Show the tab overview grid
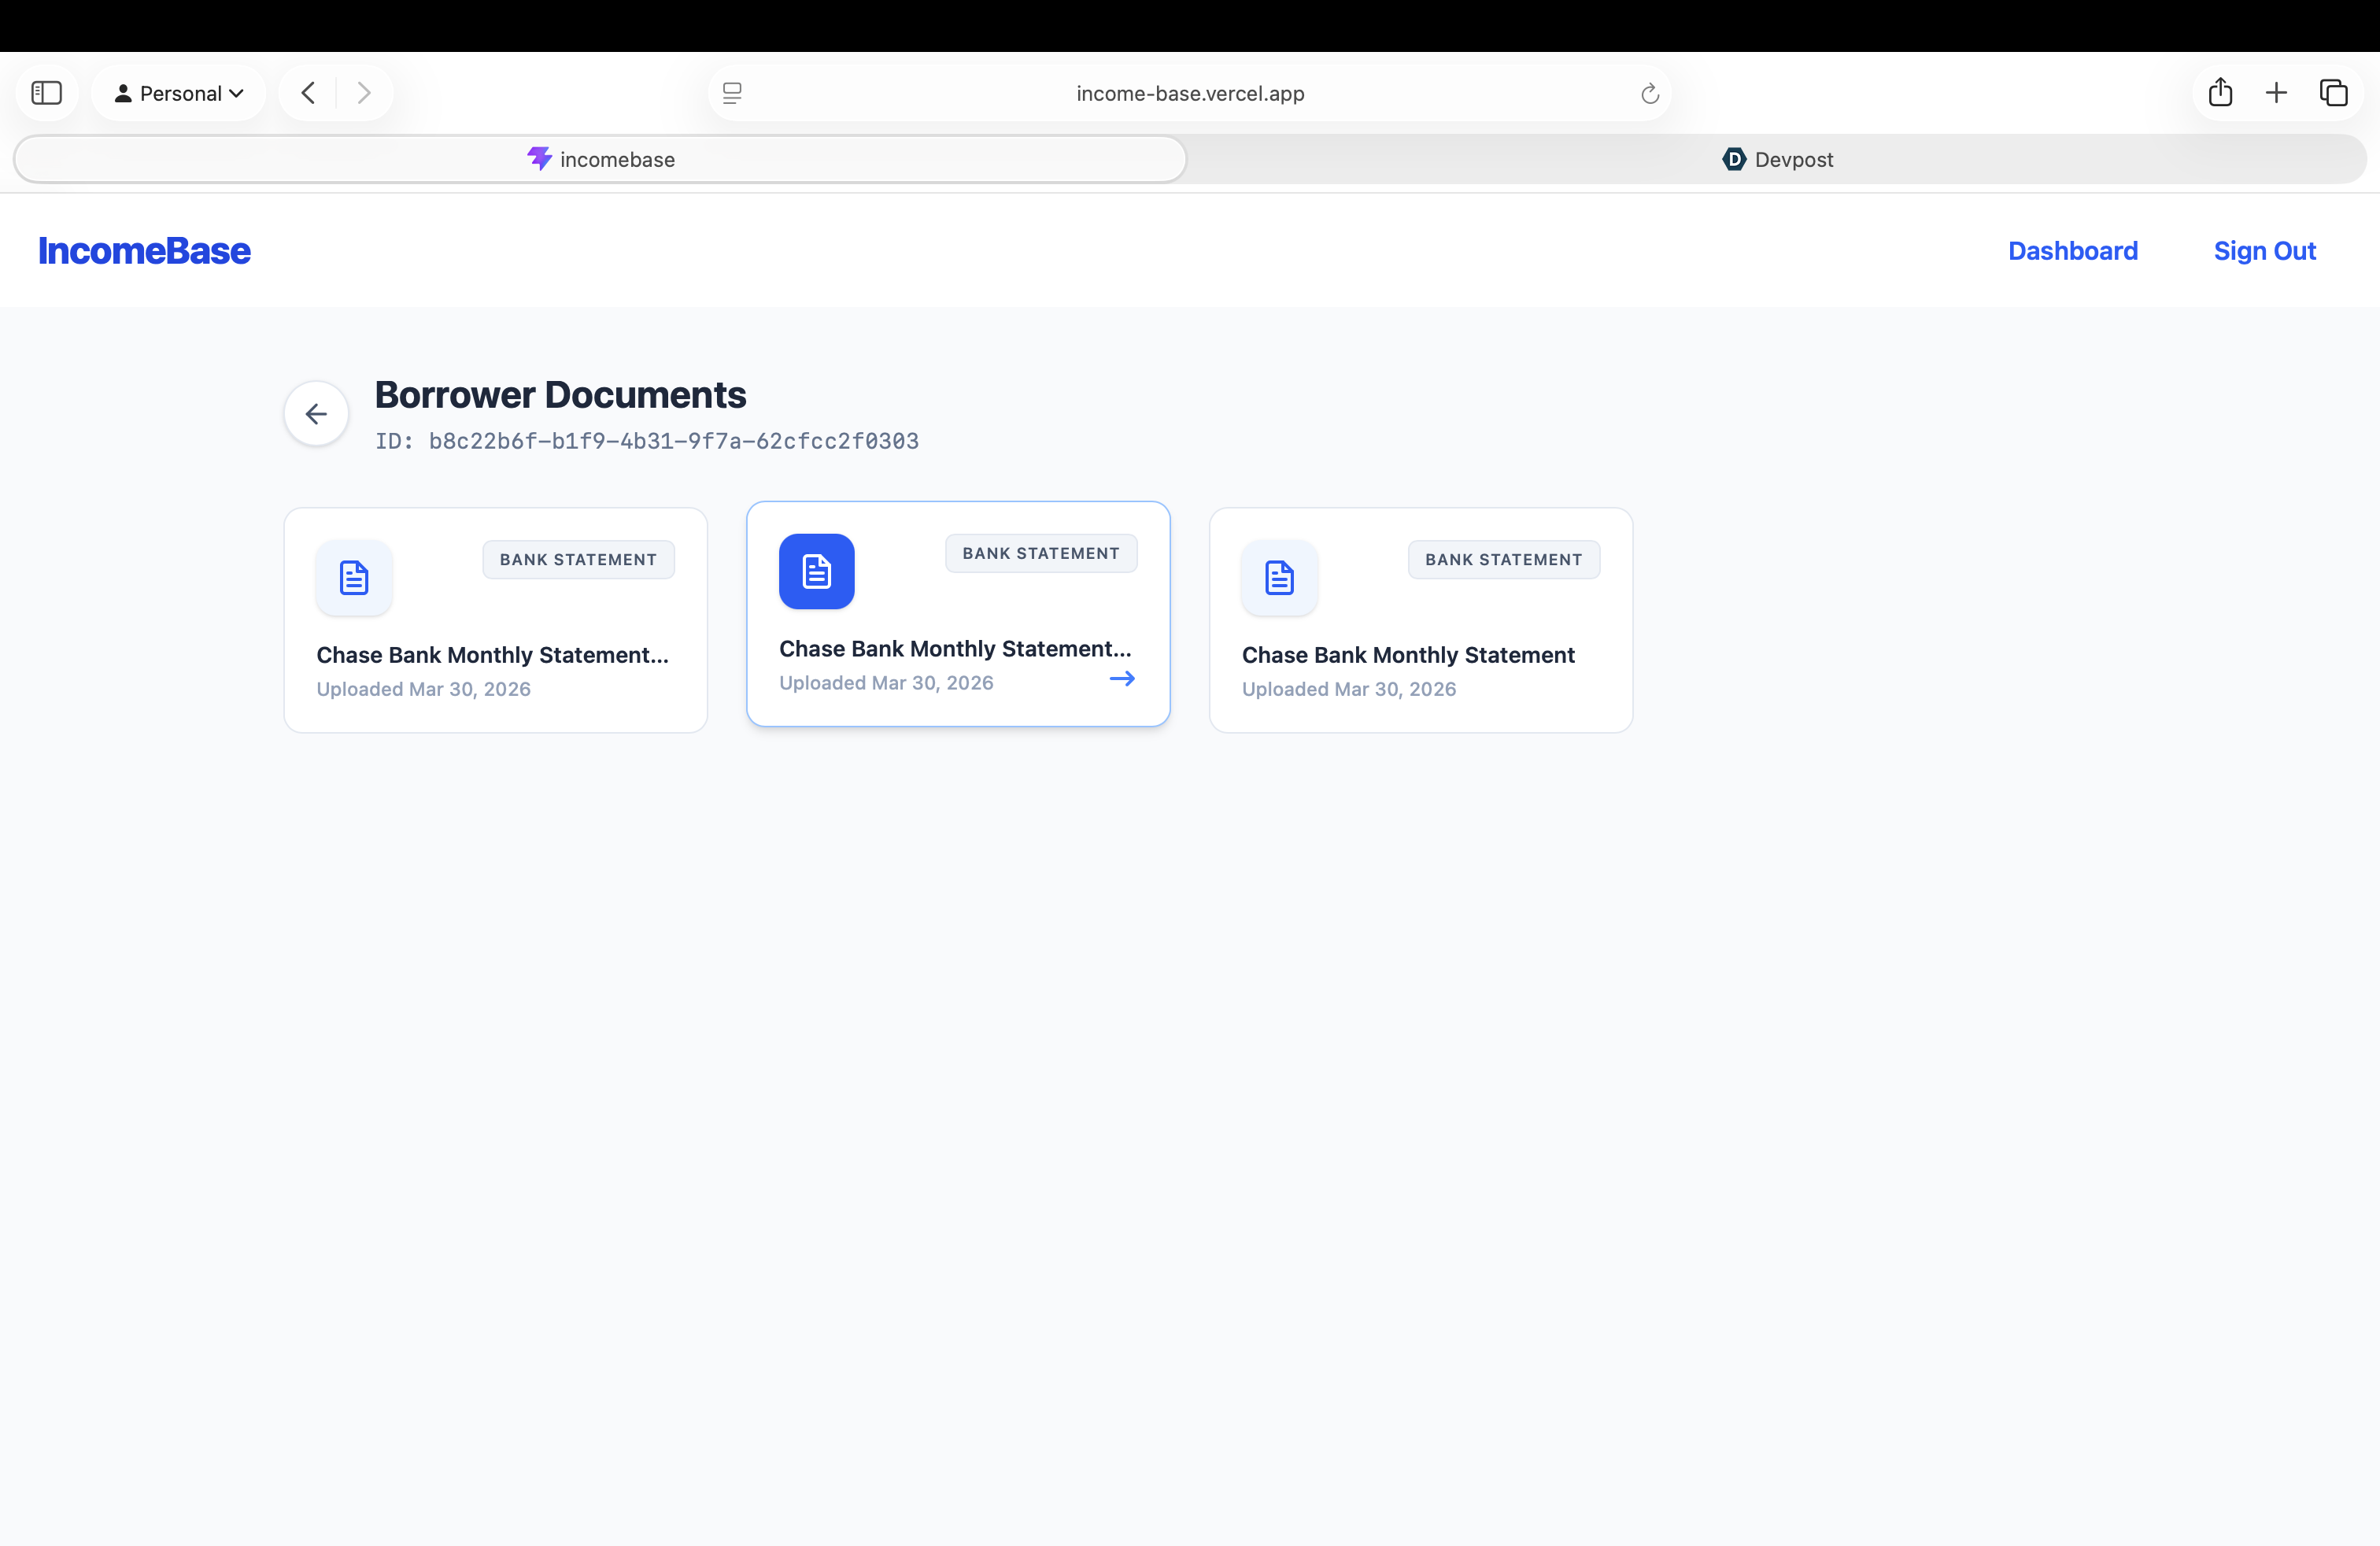The height and width of the screenshot is (1546, 2380). [x=2333, y=93]
